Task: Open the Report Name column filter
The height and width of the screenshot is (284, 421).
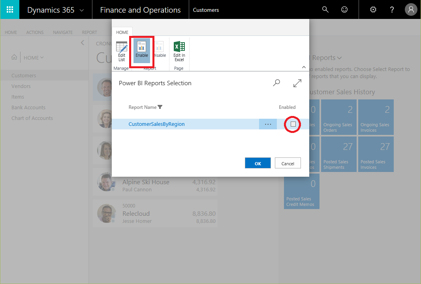Action: coord(160,107)
